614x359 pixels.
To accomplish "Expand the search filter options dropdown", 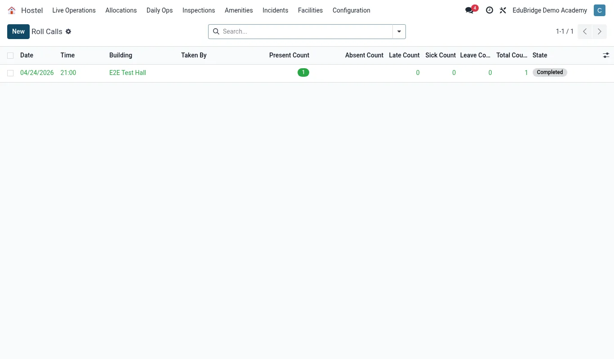I will coord(399,31).
